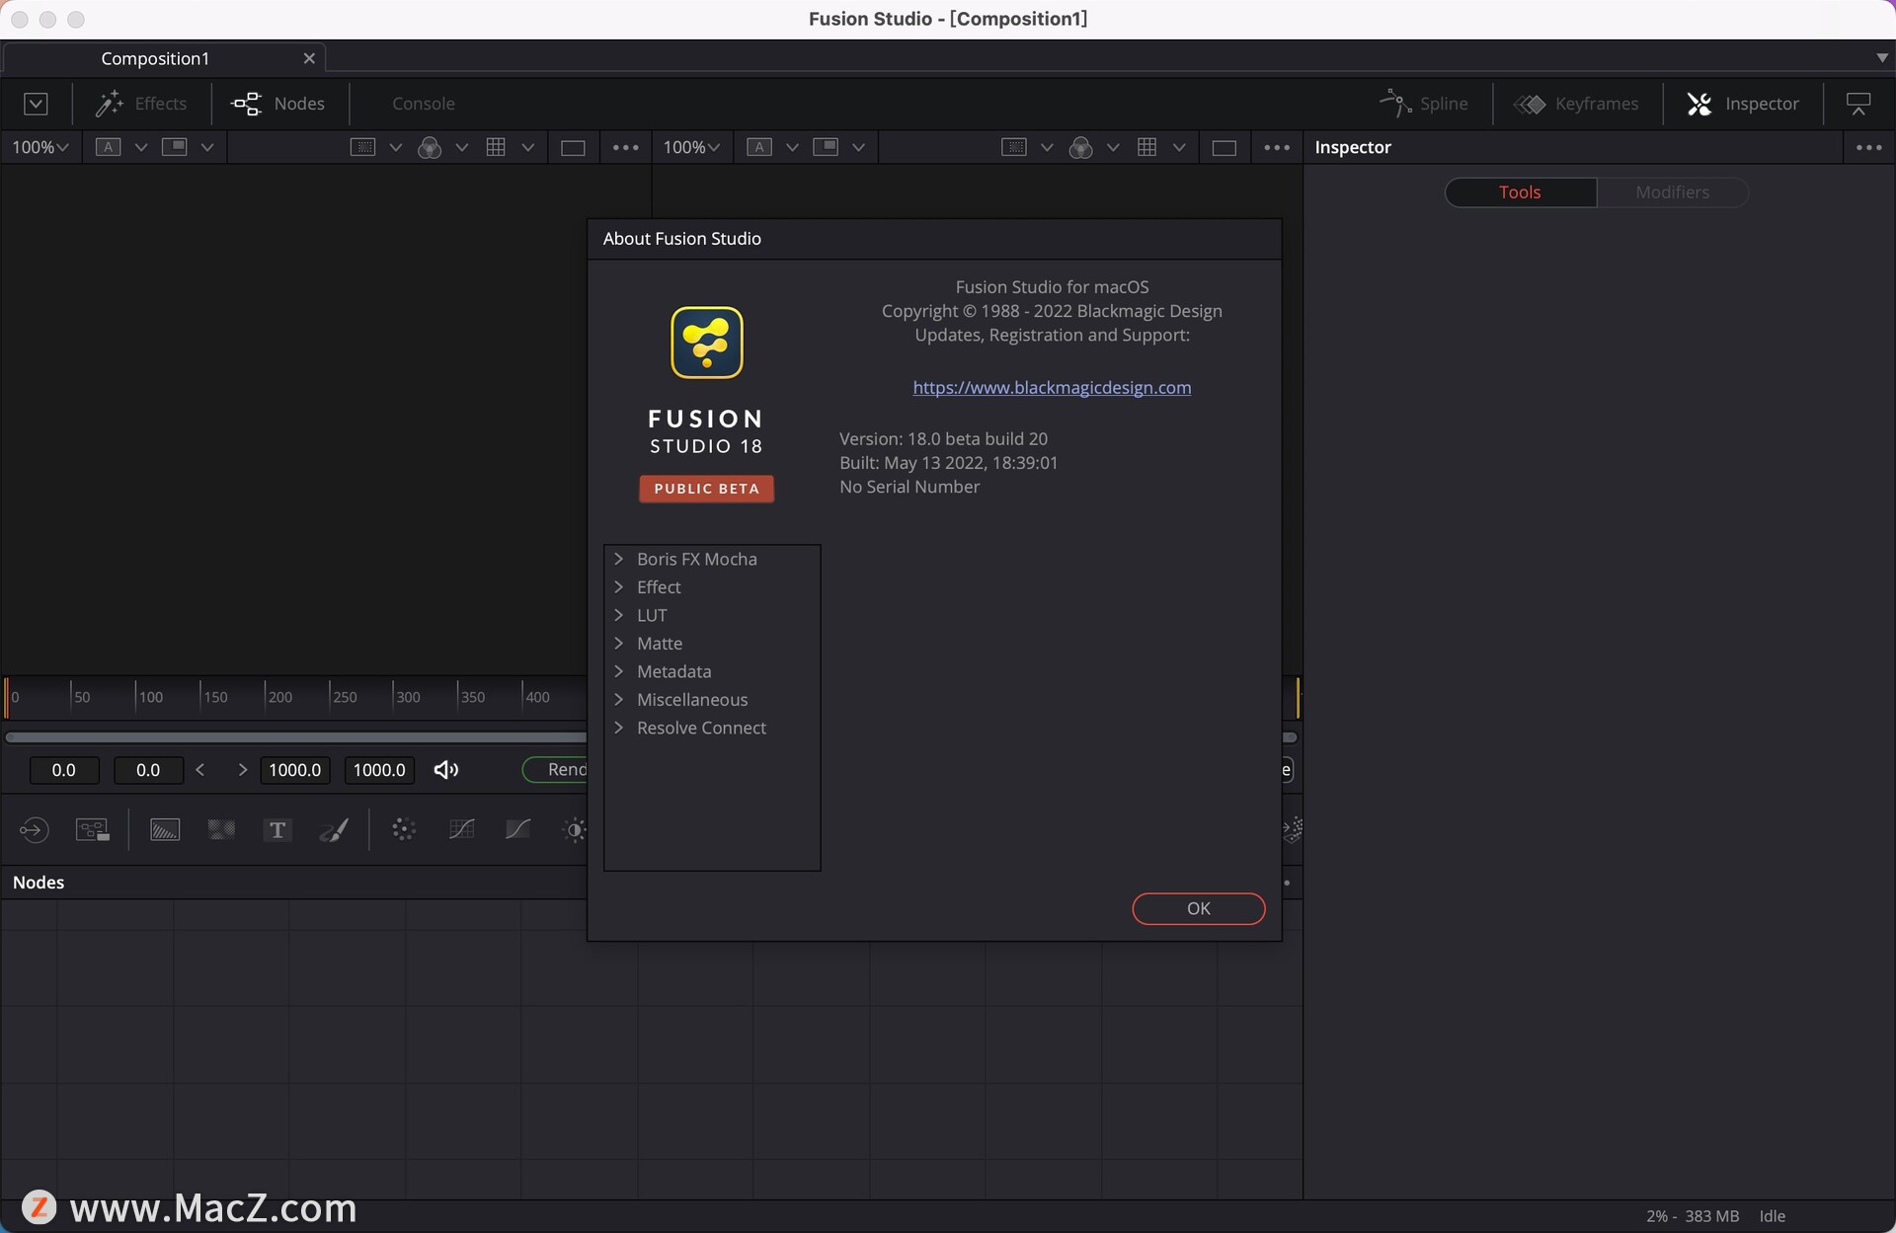Toggle the left viewer region-of-interest icon
This screenshot has height=1233, width=1896.
363,147
